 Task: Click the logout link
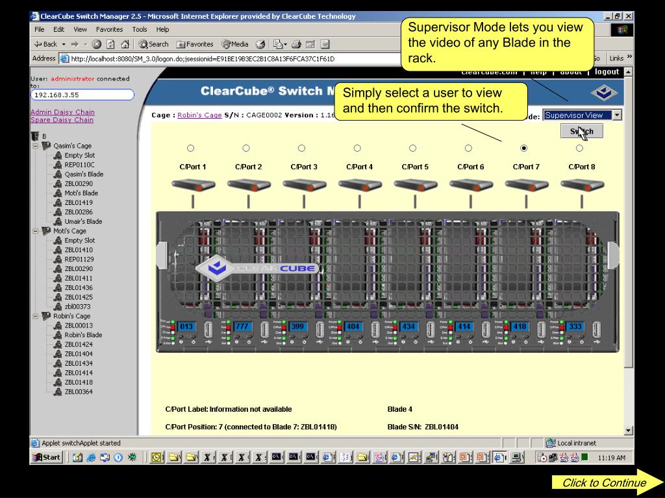click(x=607, y=71)
